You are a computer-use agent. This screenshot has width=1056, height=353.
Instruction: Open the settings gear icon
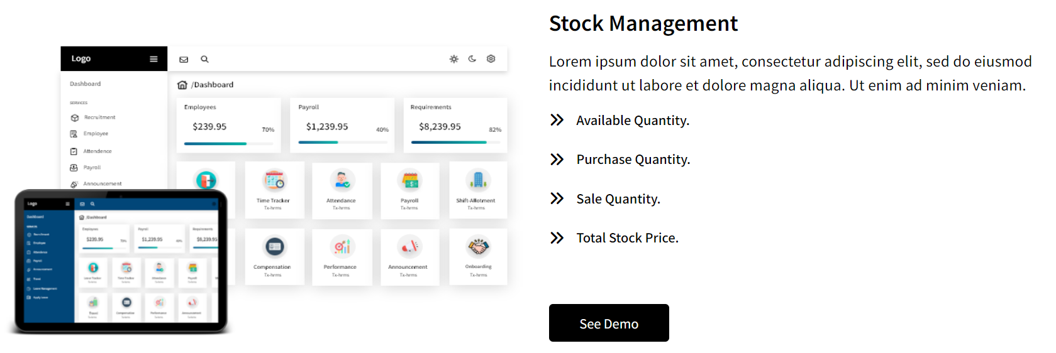pos(491,59)
